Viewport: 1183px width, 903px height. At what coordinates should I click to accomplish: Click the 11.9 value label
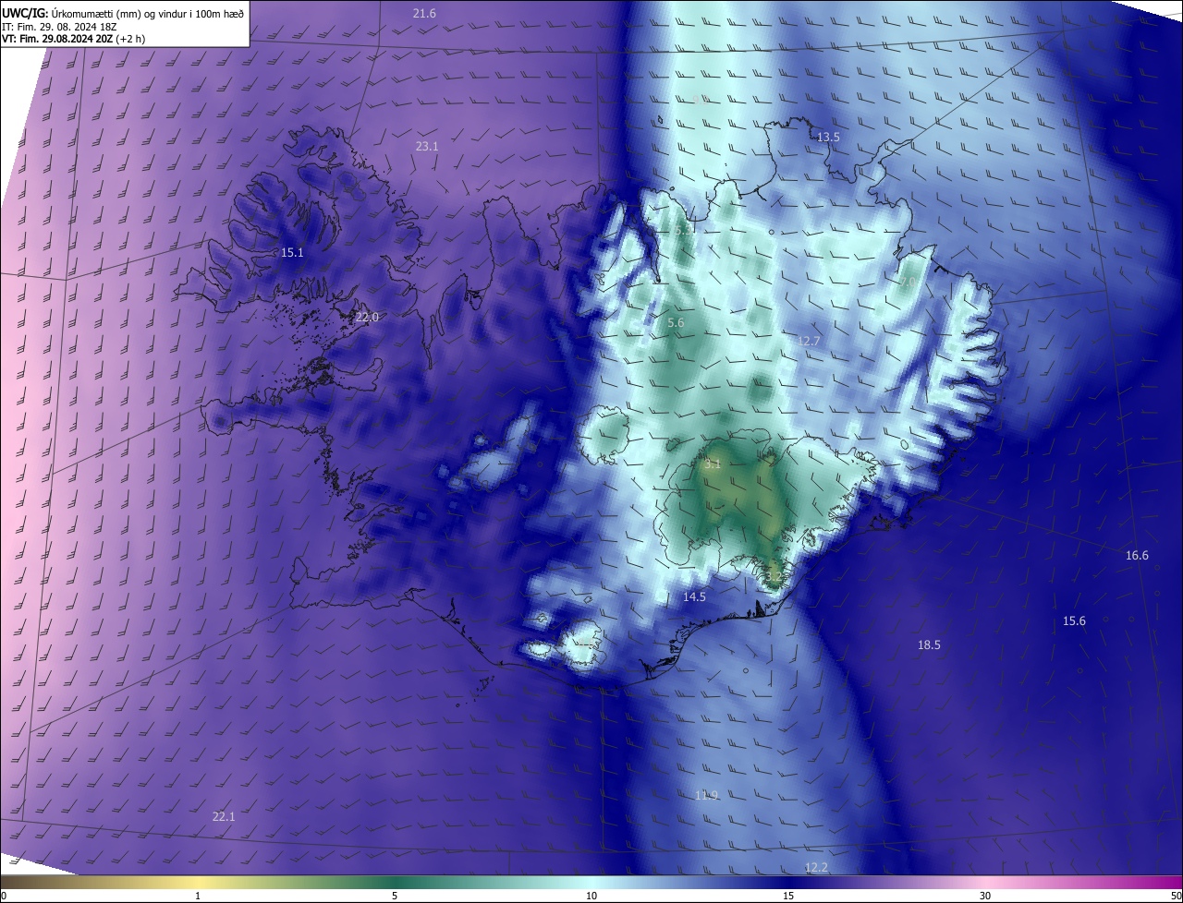[x=706, y=795]
